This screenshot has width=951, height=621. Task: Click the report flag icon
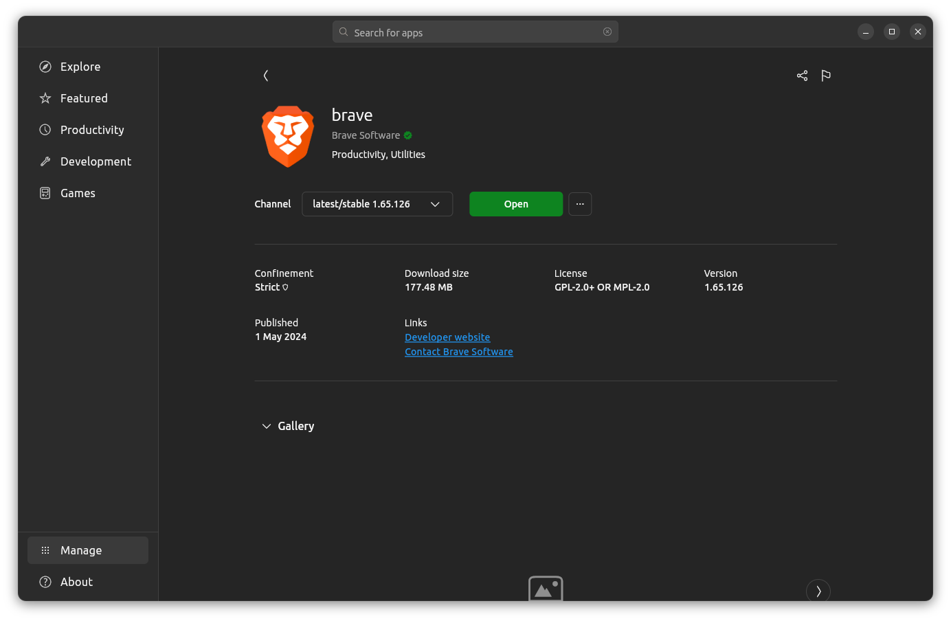(826, 76)
